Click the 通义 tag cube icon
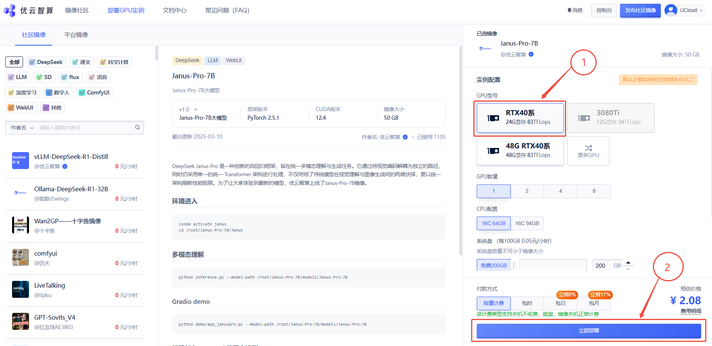The width and height of the screenshot is (712, 346). click(75, 62)
